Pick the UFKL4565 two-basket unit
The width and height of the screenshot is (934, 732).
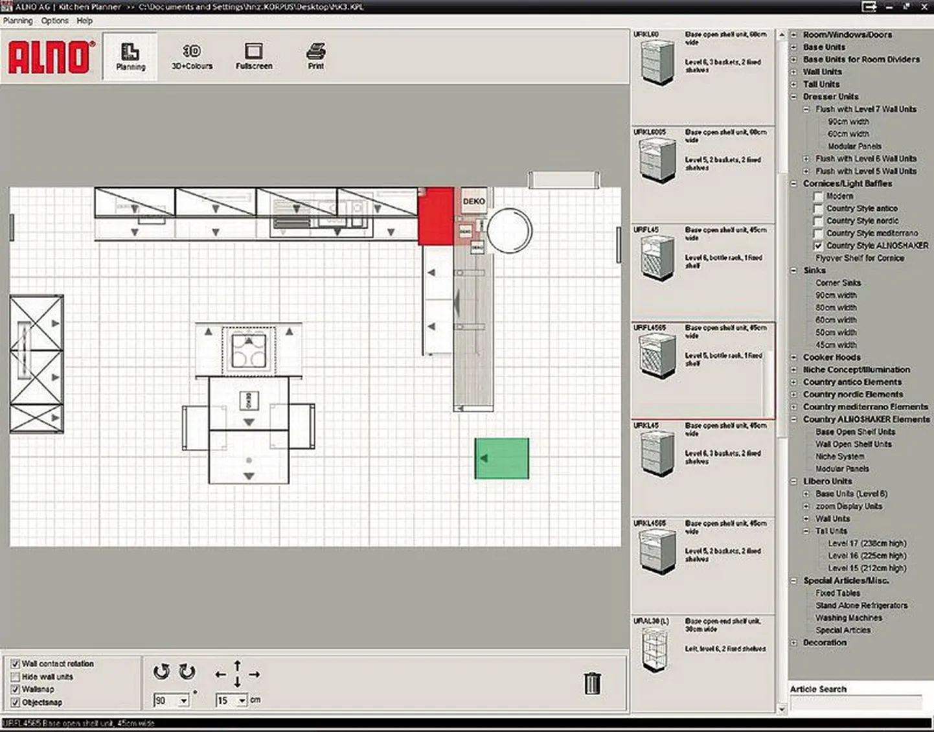[657, 551]
